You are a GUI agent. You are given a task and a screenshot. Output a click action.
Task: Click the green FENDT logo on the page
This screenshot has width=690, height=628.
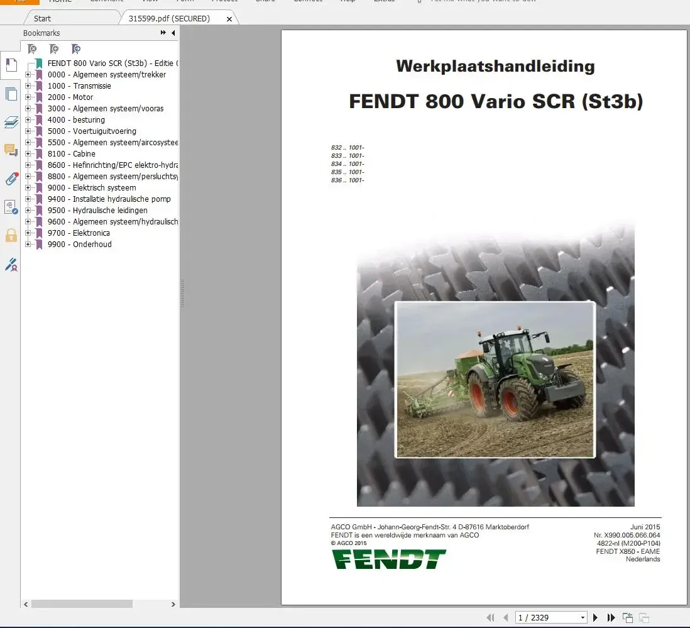point(388,559)
